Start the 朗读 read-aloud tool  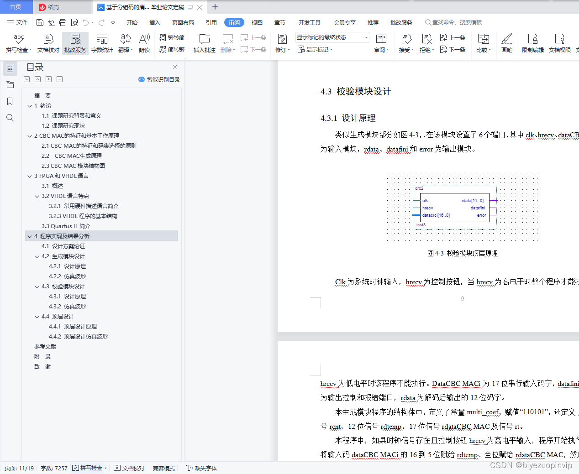(144, 43)
